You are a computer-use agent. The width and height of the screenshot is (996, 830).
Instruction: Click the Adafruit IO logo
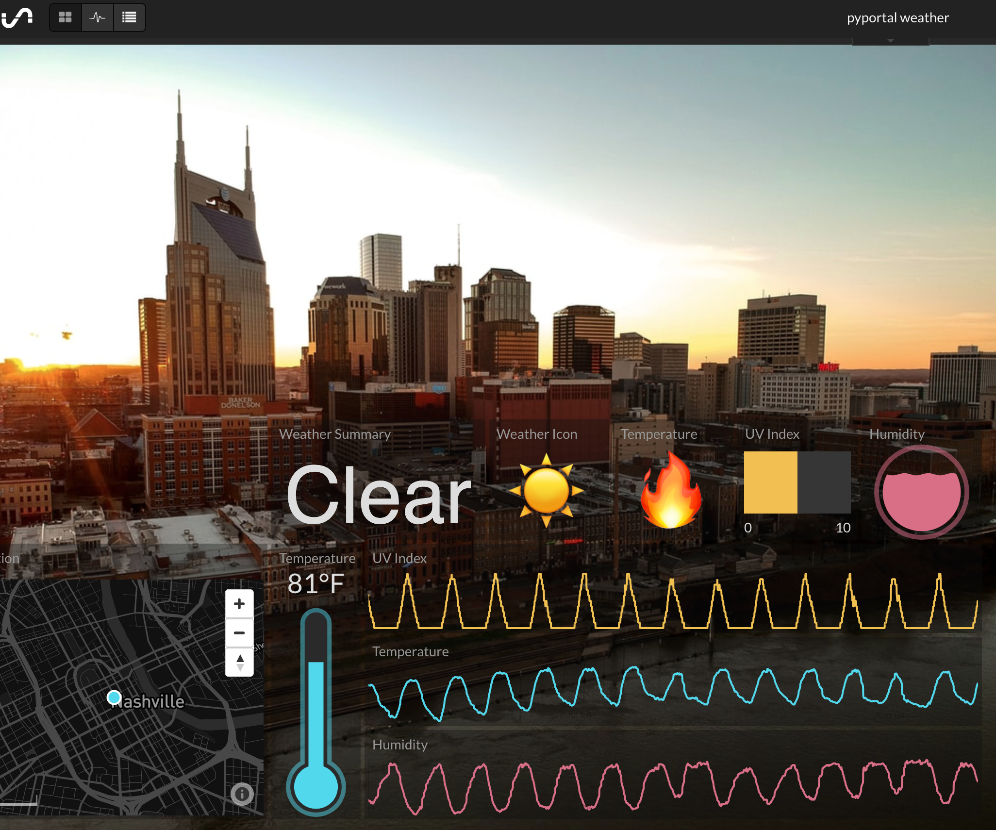(x=18, y=17)
